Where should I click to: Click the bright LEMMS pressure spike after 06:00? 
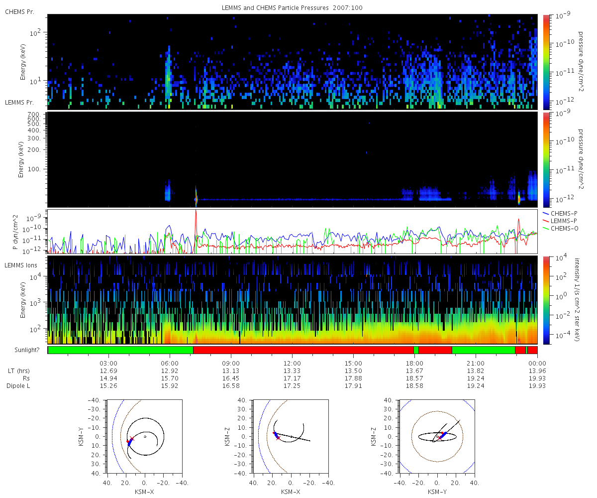(x=196, y=198)
